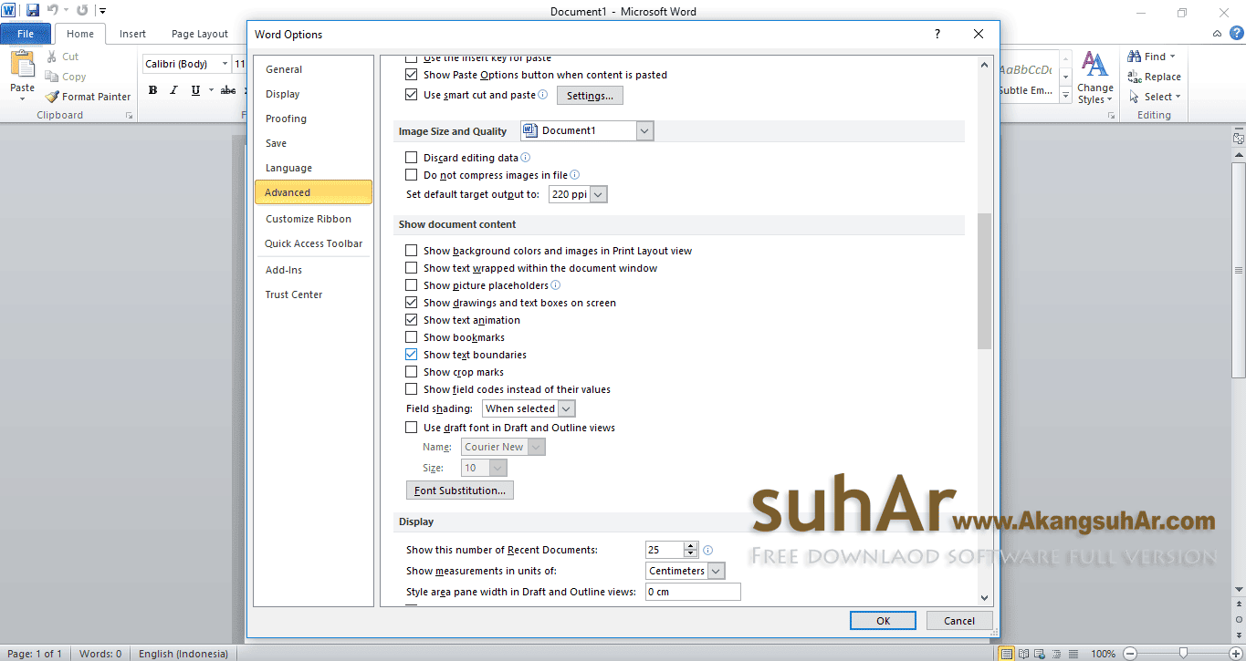Click the Change Styles icon
This screenshot has width=1246, height=661.
coord(1094,66)
